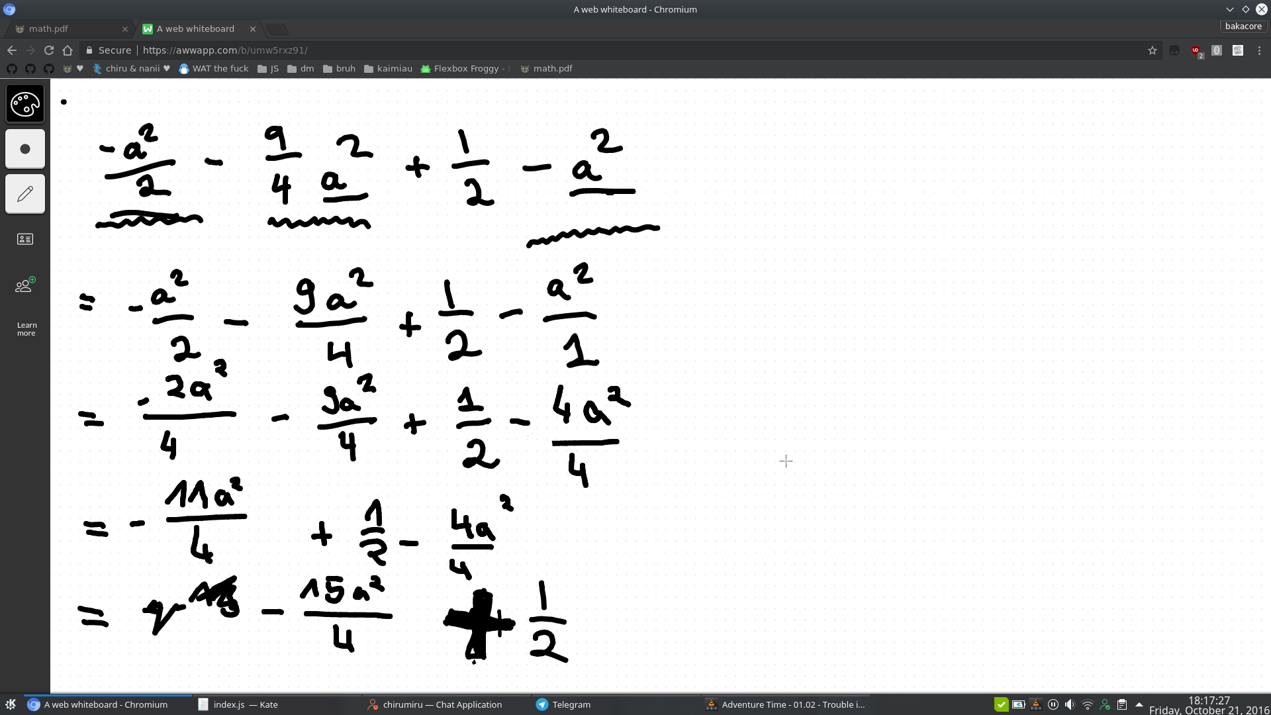Expand the JS bookmarks folder

268,69
